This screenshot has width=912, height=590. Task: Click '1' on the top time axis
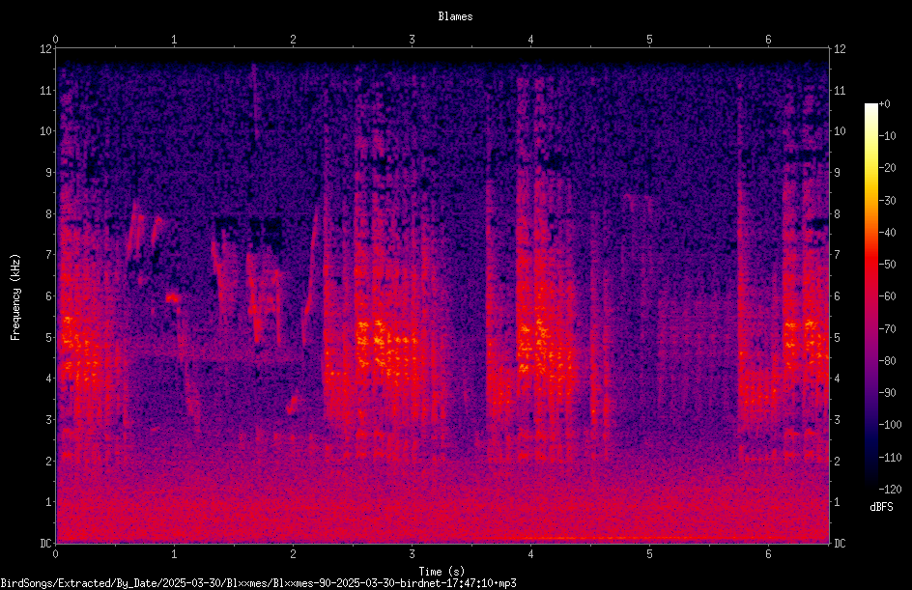pyautogui.click(x=174, y=40)
